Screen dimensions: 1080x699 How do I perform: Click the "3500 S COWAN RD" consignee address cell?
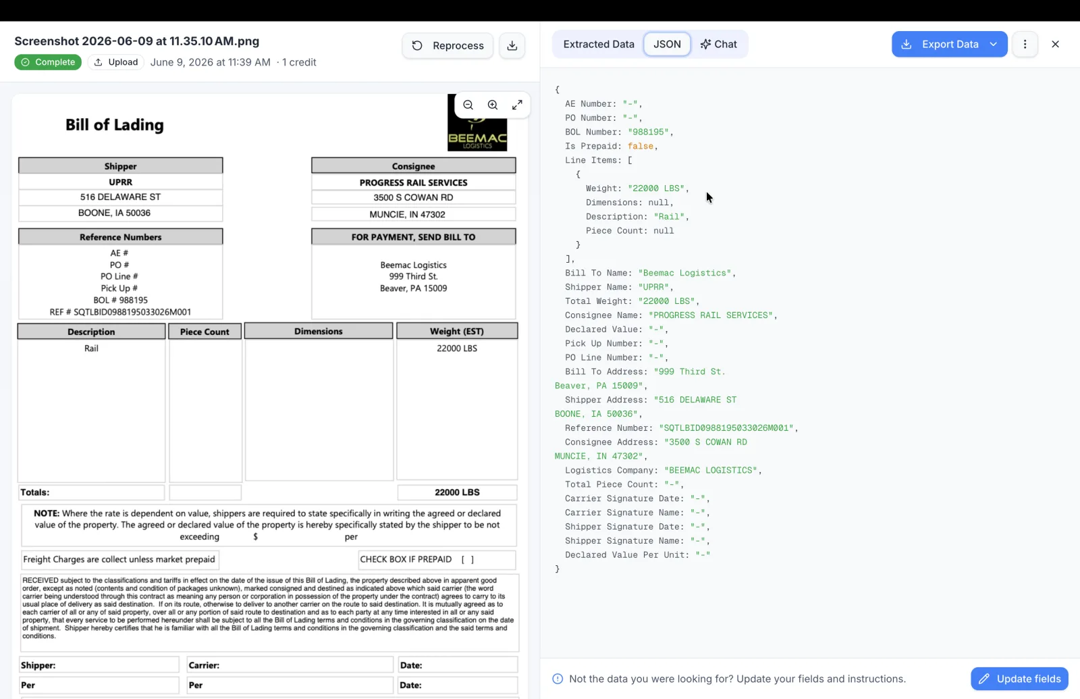coord(414,198)
